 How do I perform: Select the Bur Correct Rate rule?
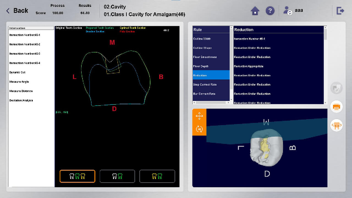[211, 94]
